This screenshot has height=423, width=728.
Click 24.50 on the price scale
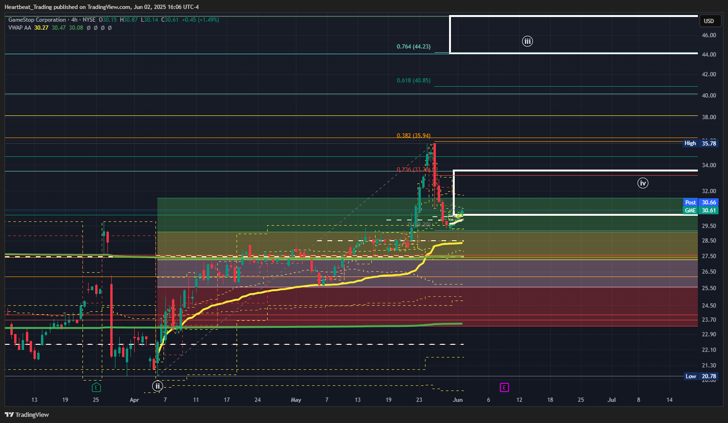(x=709, y=306)
